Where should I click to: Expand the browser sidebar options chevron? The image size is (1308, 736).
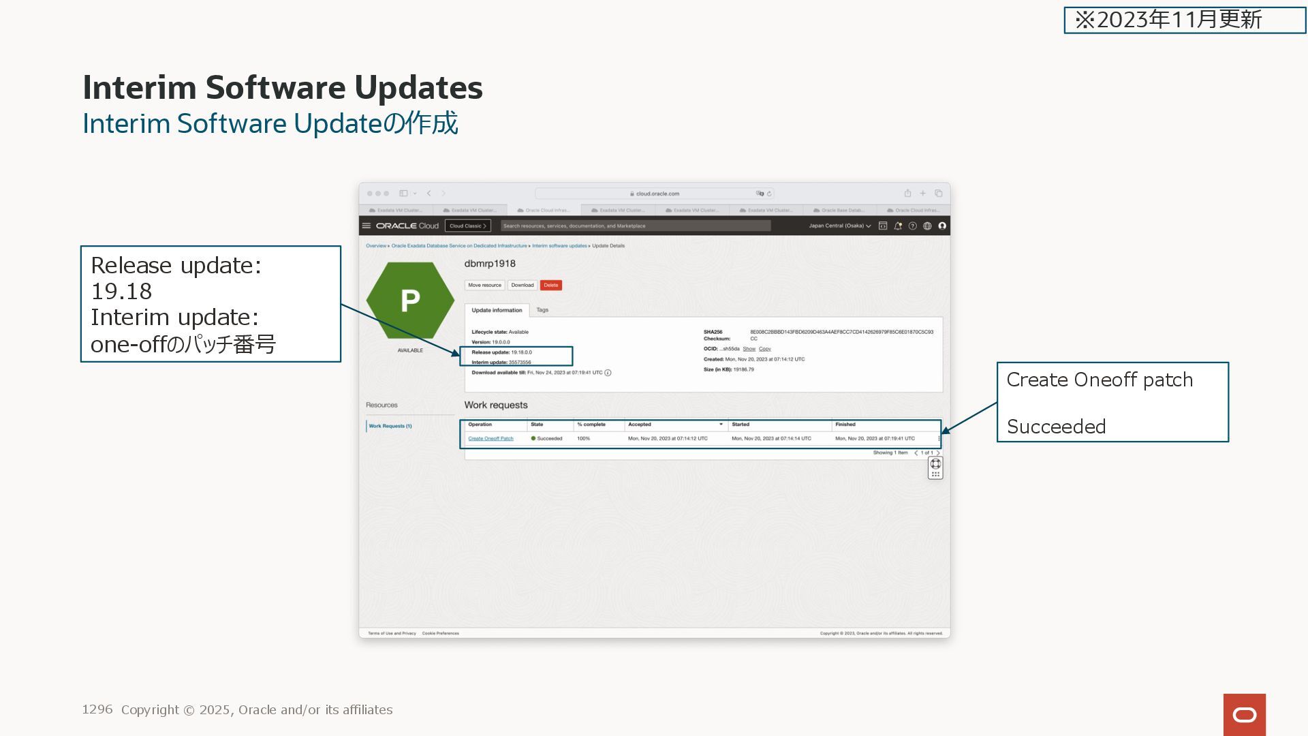(415, 194)
